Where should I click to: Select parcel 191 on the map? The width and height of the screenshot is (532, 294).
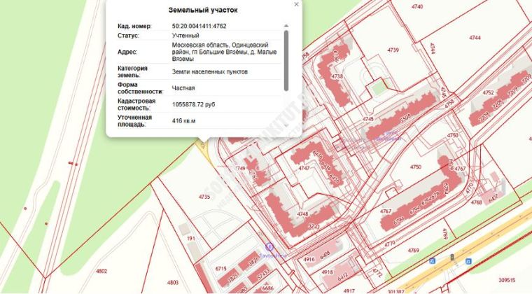coord(191,239)
